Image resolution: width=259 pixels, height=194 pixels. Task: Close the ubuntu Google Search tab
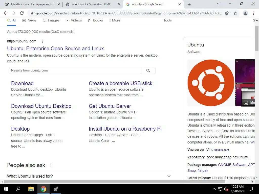pos(180,5)
